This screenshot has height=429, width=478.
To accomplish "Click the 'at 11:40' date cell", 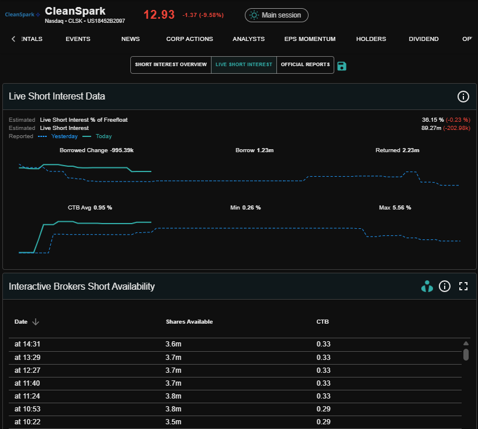I will [x=27, y=383].
